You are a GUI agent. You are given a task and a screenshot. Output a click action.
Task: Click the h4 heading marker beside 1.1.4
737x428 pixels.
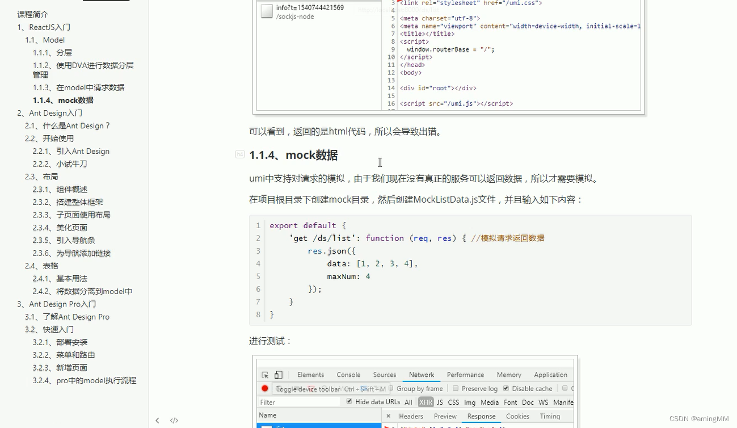[x=240, y=154]
